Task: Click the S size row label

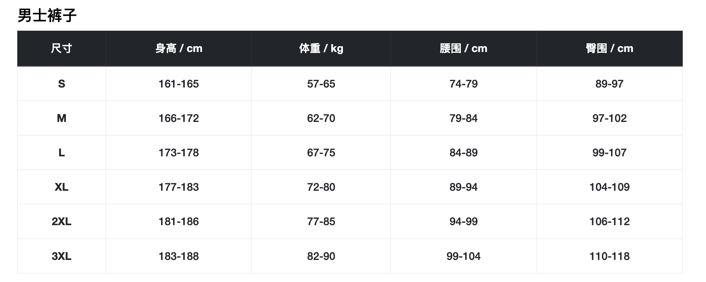Action: click(61, 84)
